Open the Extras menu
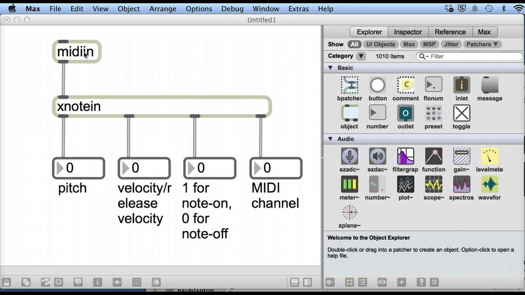 coord(299,9)
